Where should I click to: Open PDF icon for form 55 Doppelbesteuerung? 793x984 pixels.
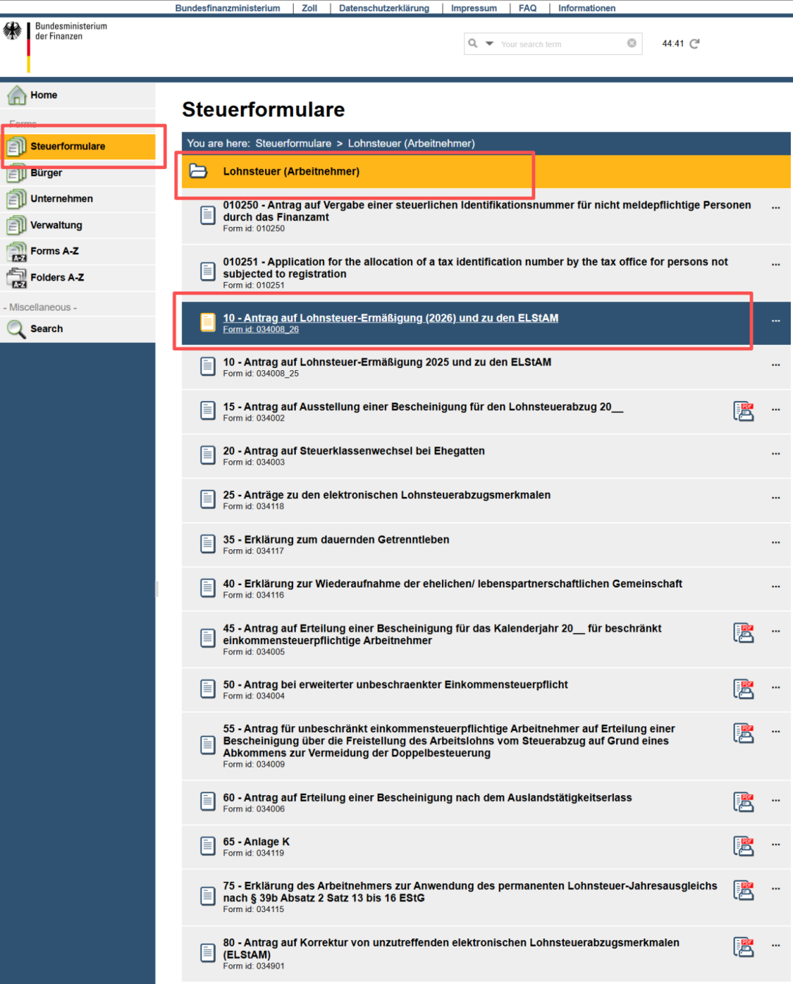pos(744,734)
